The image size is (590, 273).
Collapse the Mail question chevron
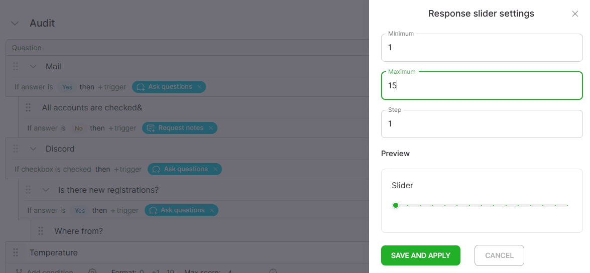(33, 67)
